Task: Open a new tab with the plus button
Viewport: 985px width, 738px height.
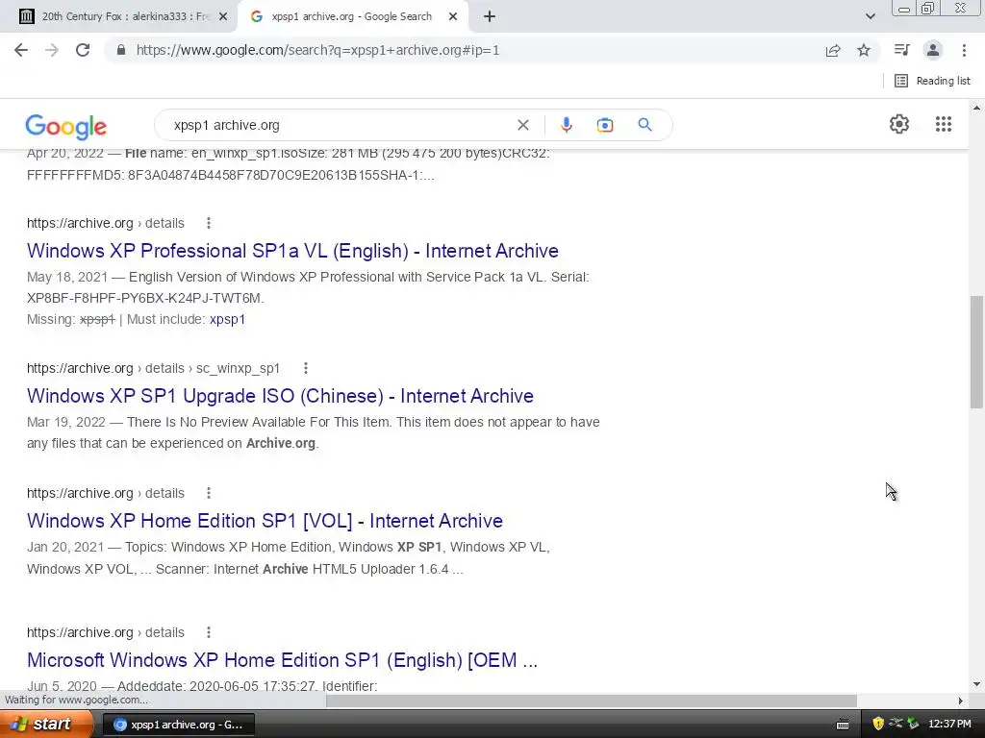Action: point(490,17)
